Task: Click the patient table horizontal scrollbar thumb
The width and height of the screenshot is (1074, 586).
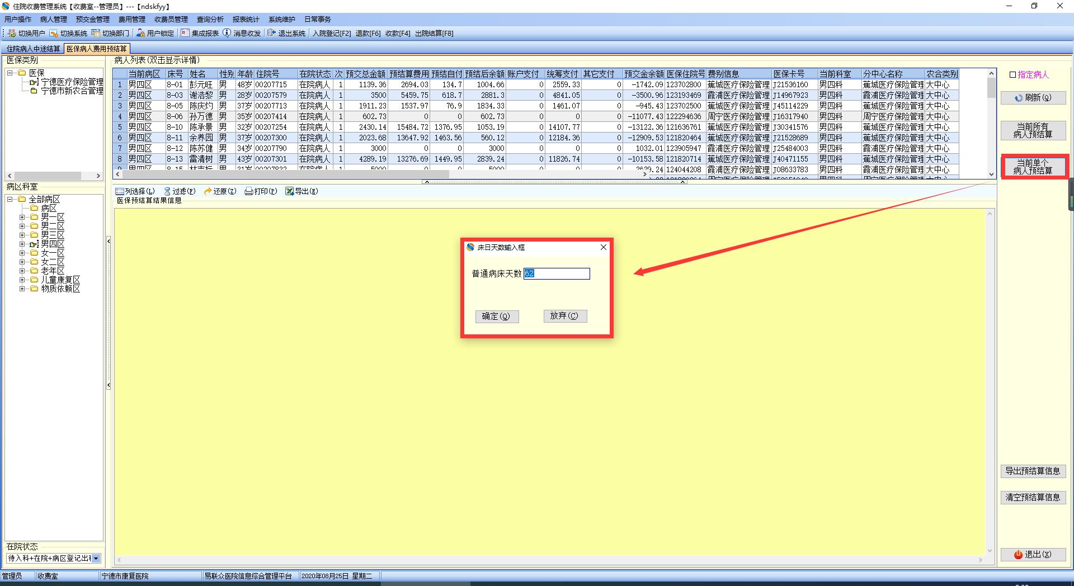Action: 285,174
